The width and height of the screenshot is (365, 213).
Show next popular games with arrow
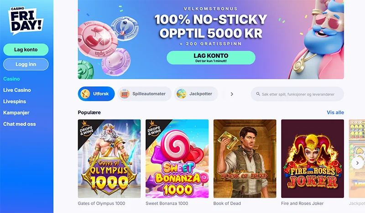point(357,163)
